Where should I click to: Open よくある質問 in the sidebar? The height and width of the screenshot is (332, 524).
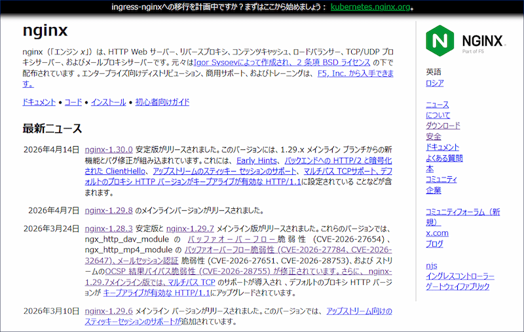click(444, 158)
